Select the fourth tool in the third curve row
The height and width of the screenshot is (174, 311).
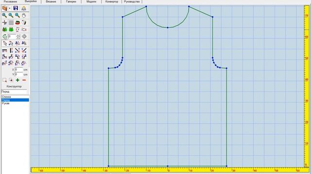24,63
